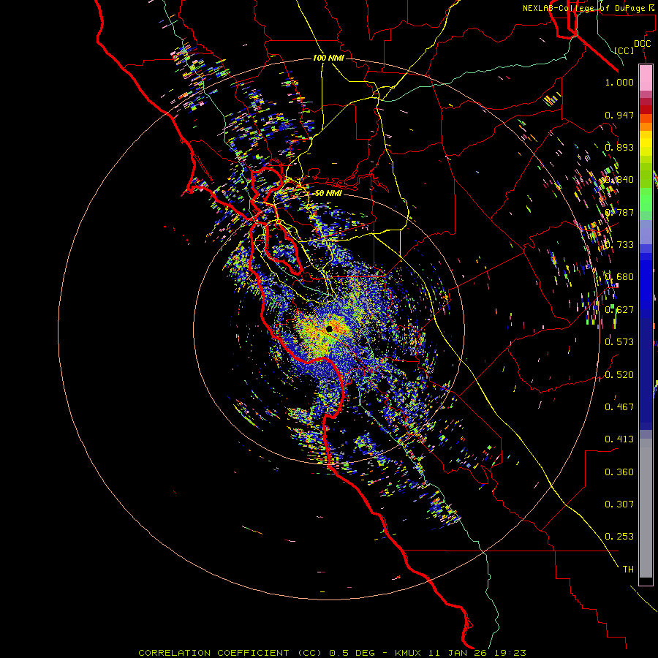Click CORRELATION COEFFICIENT (CC) in the bottom caption
Image resolution: width=658 pixels, height=658 pixels.
(230, 653)
